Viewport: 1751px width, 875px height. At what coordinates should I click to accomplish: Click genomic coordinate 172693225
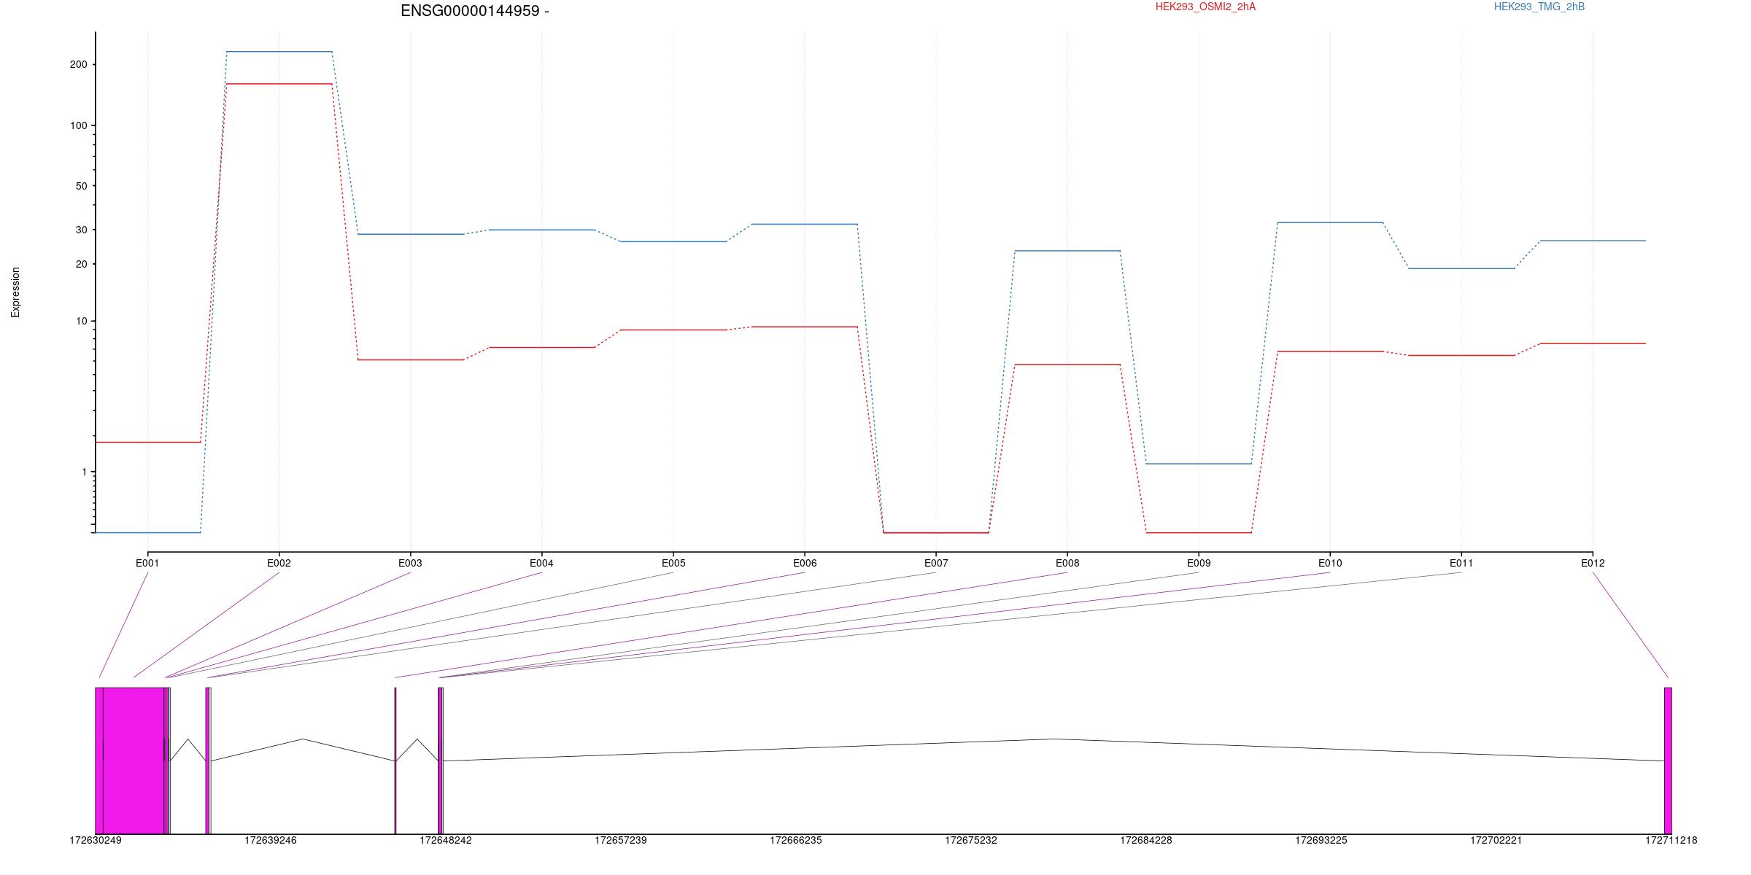coord(1321,840)
